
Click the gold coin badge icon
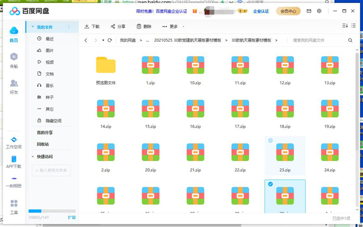click(x=243, y=11)
